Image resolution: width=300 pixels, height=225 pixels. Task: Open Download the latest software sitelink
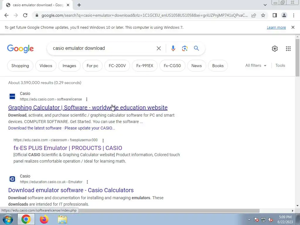(35, 128)
